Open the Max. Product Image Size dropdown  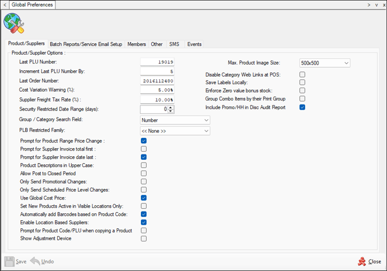tap(325, 63)
